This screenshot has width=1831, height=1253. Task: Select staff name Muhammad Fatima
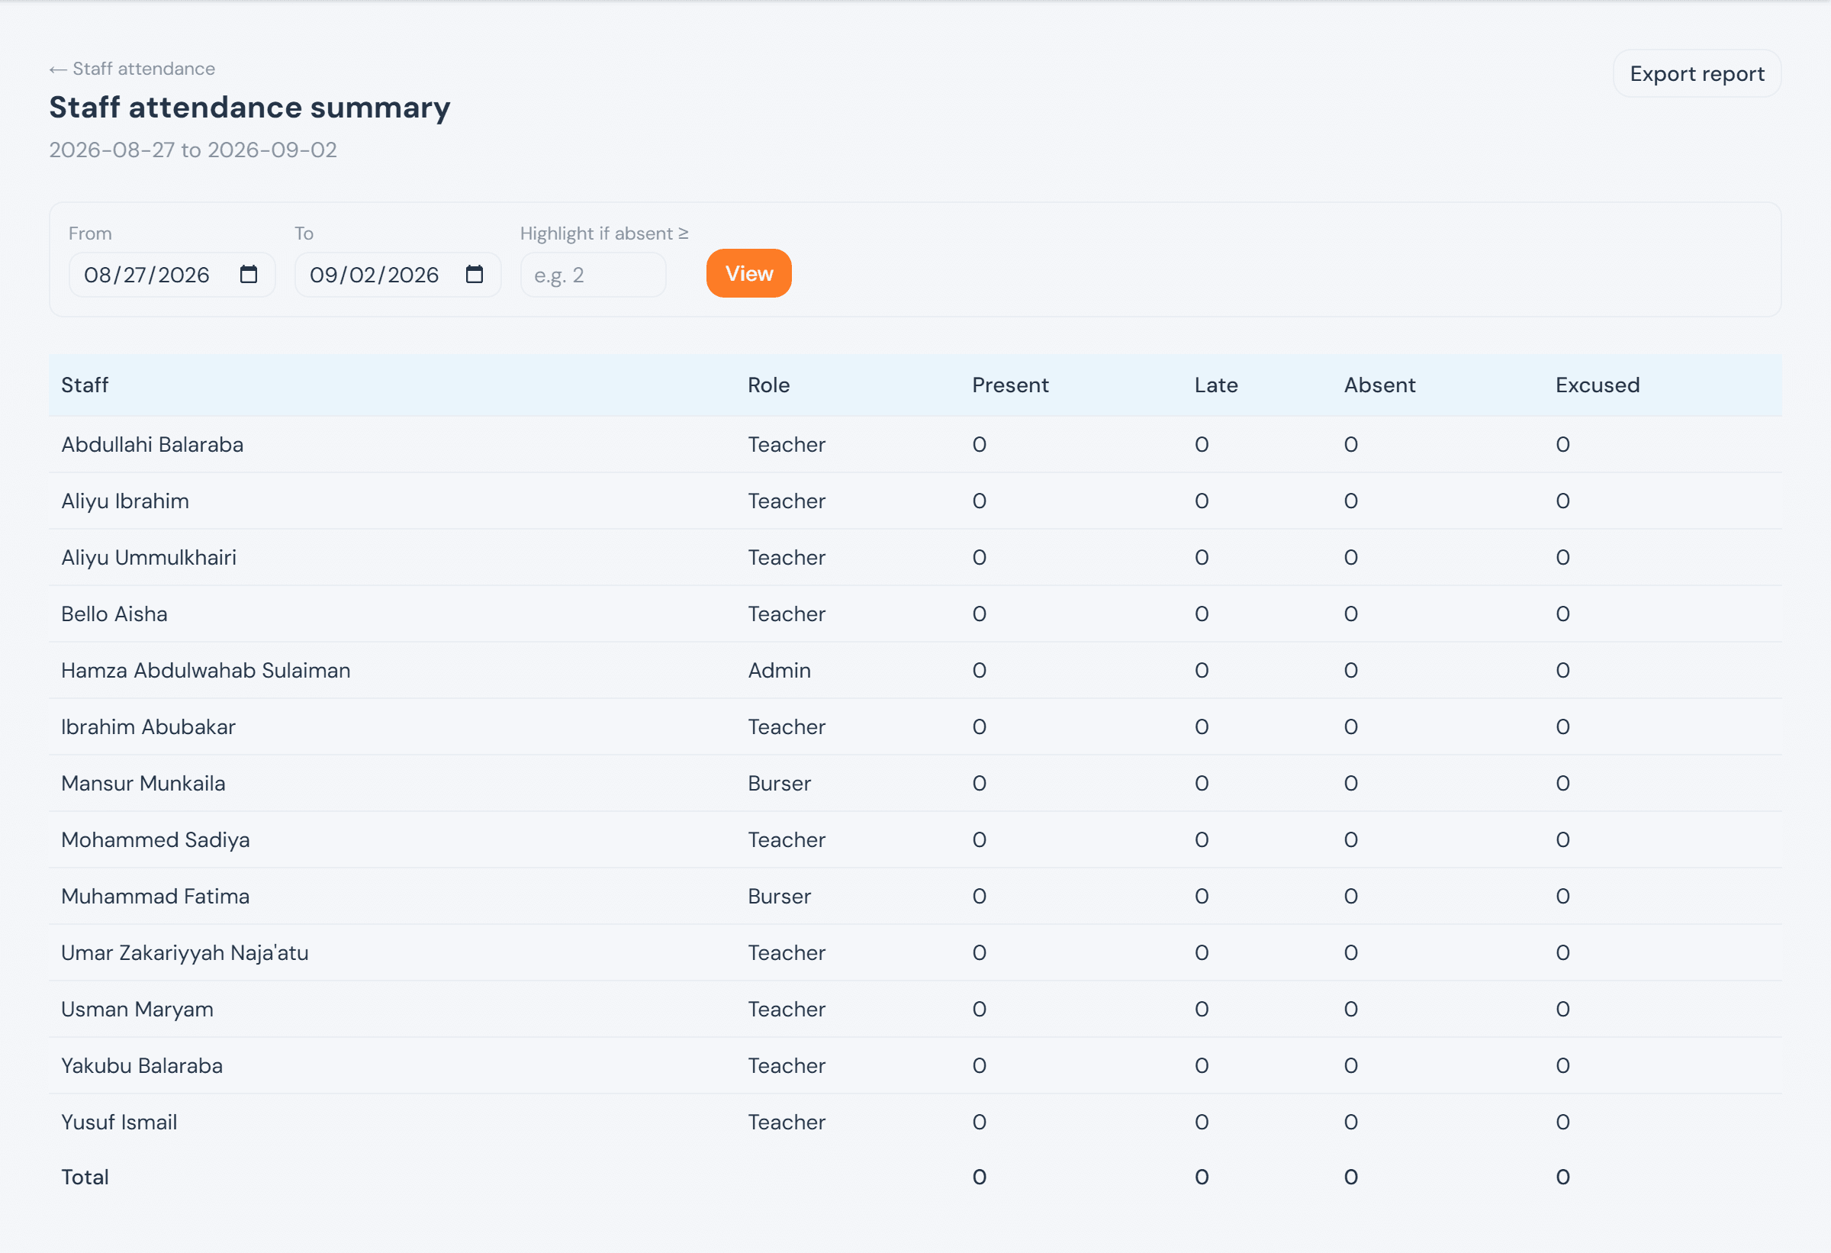tap(155, 896)
